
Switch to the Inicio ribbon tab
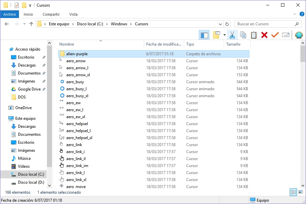(x=28, y=14)
